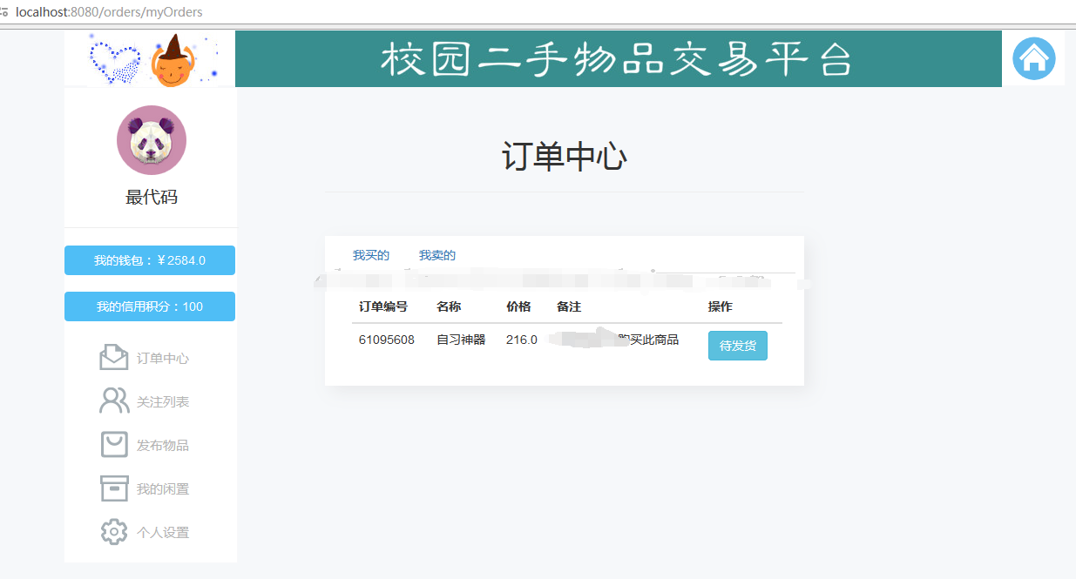Image resolution: width=1076 pixels, height=579 pixels.
Task: Click the 订单编号 column header
Action: coord(383,306)
